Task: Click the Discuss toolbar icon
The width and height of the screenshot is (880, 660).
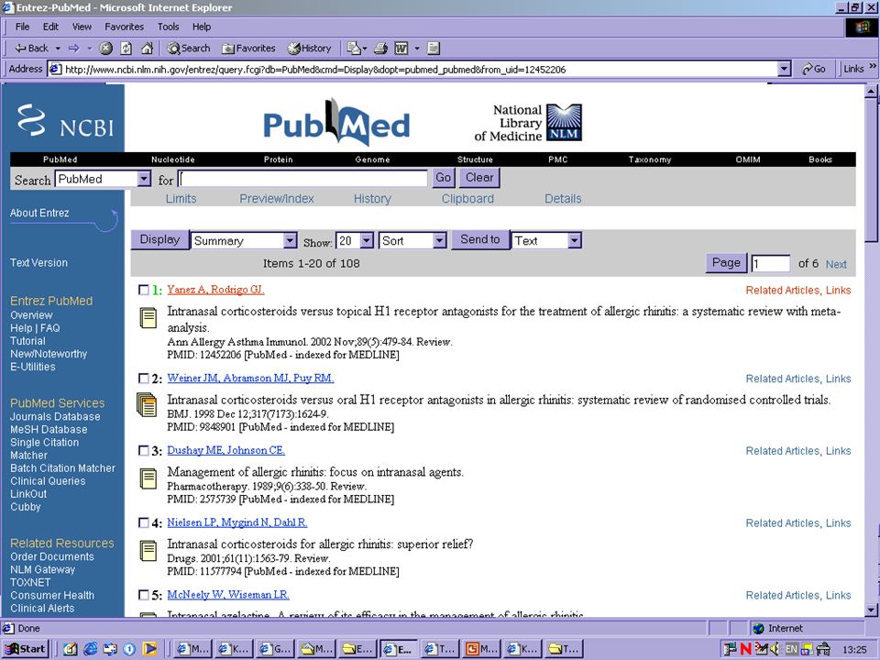Action: pyautogui.click(x=434, y=49)
